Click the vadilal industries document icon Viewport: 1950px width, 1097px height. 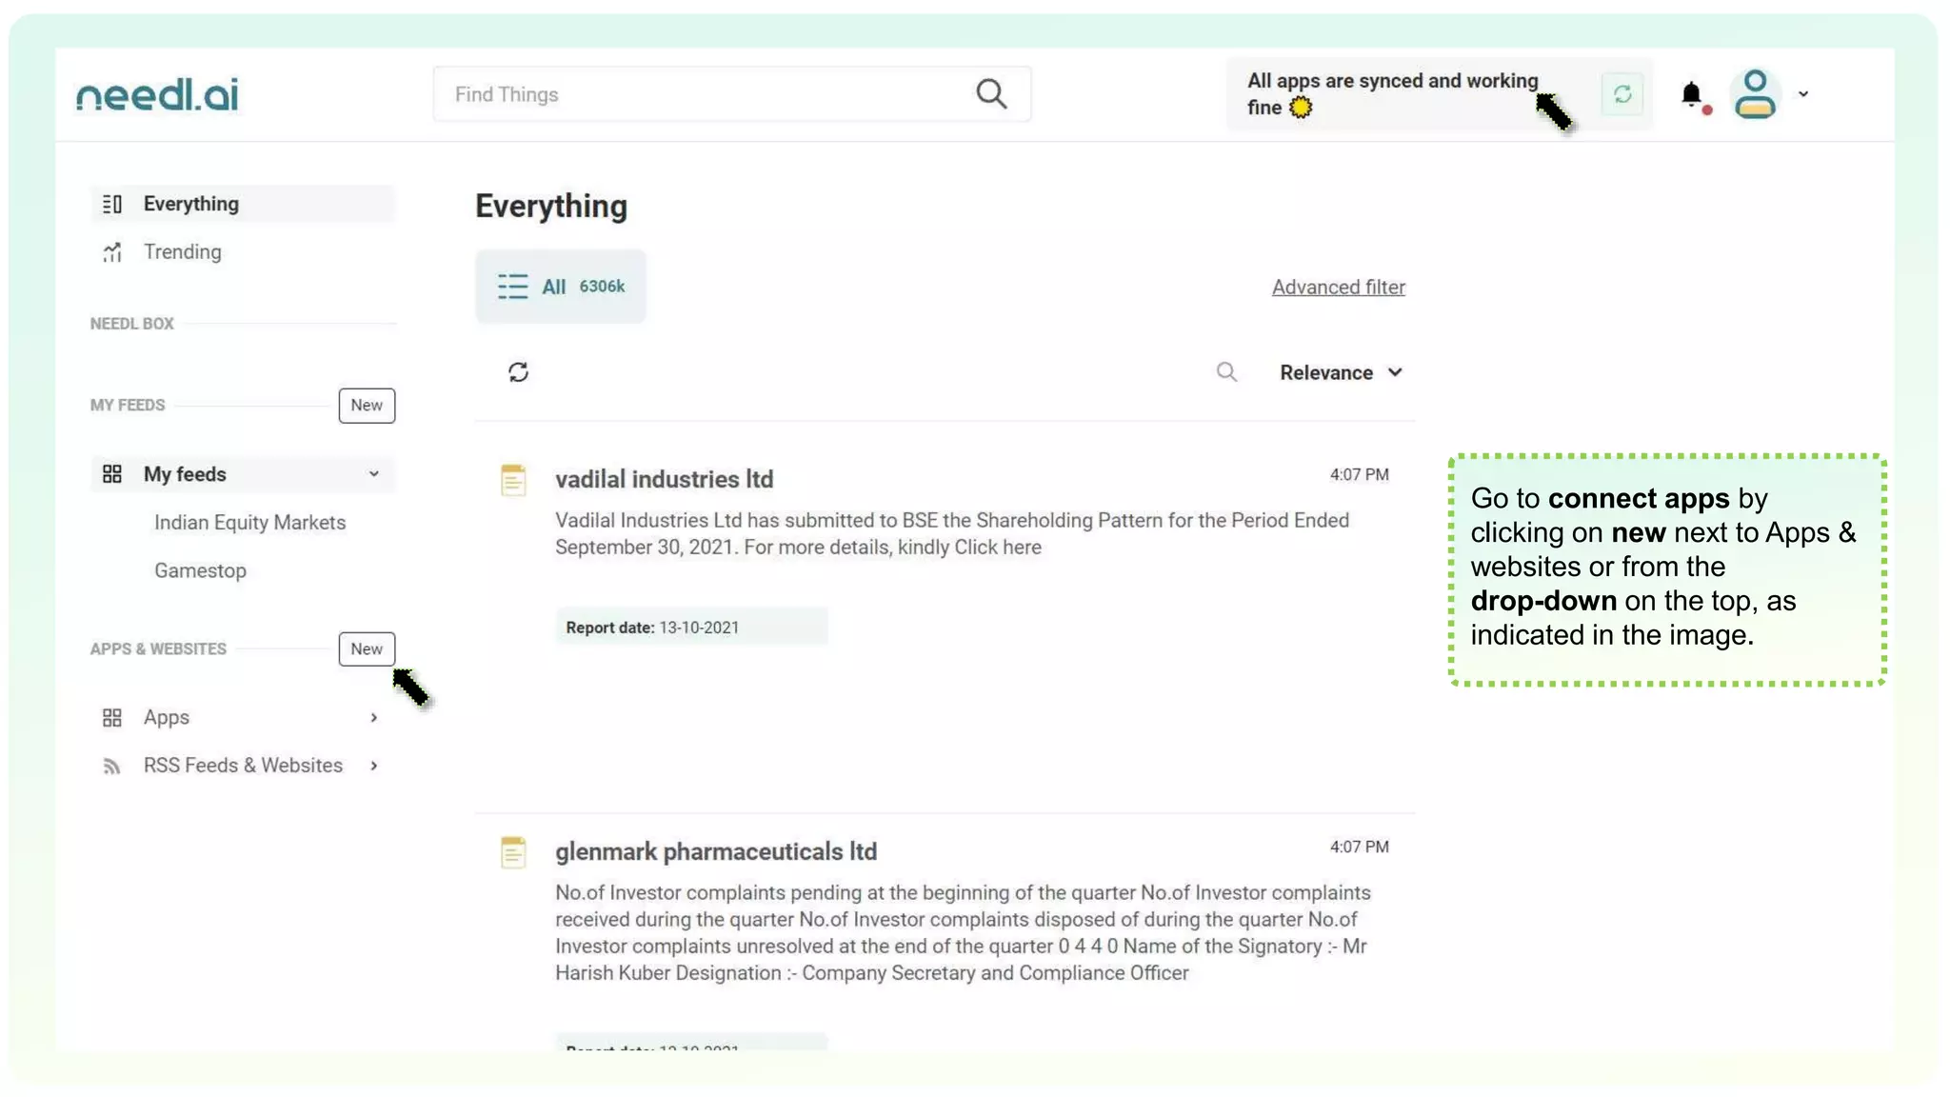[x=513, y=480]
